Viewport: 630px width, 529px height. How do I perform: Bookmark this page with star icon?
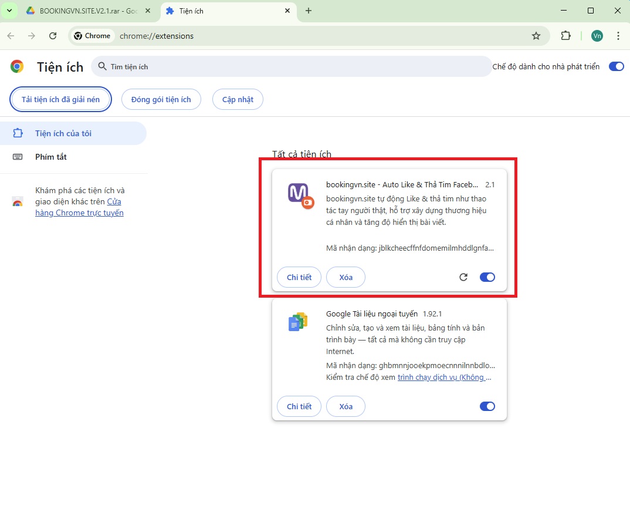536,36
